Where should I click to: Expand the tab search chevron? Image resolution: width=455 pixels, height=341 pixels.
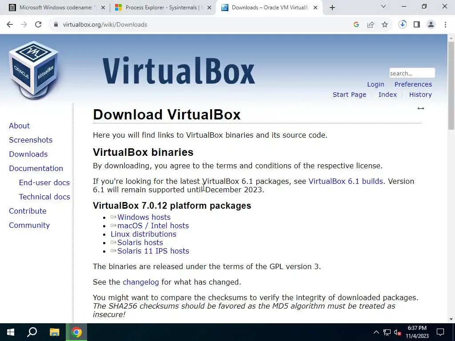[383, 6]
